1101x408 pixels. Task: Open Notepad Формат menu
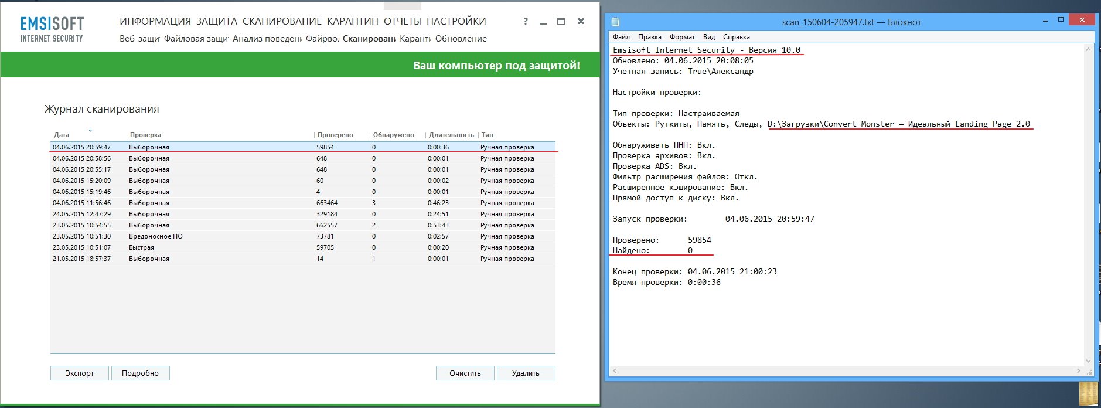[682, 37]
